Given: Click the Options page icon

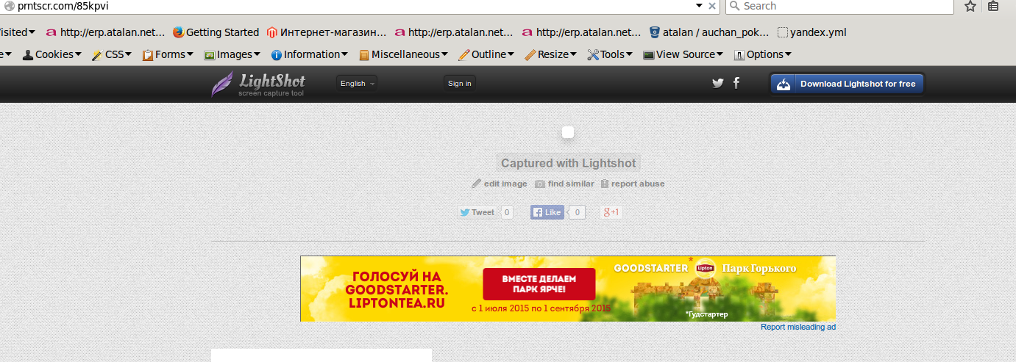Looking at the screenshot, I should [739, 54].
